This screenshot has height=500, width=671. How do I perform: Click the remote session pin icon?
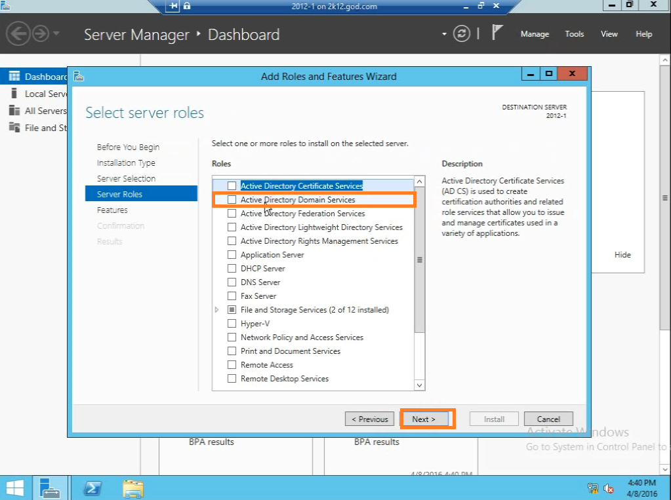click(173, 6)
